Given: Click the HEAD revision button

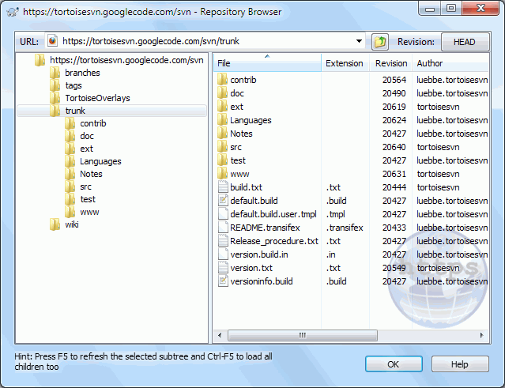Looking at the screenshot, I should coord(465,42).
